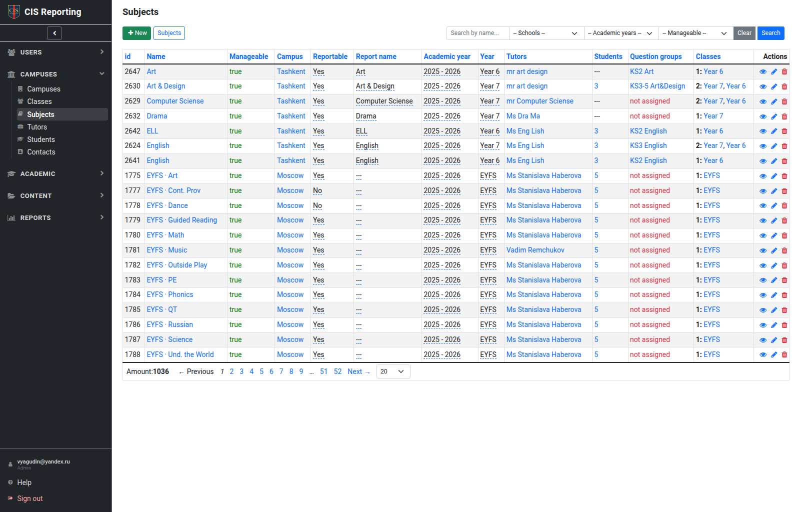Open the Schools filter dropdown

coord(546,33)
